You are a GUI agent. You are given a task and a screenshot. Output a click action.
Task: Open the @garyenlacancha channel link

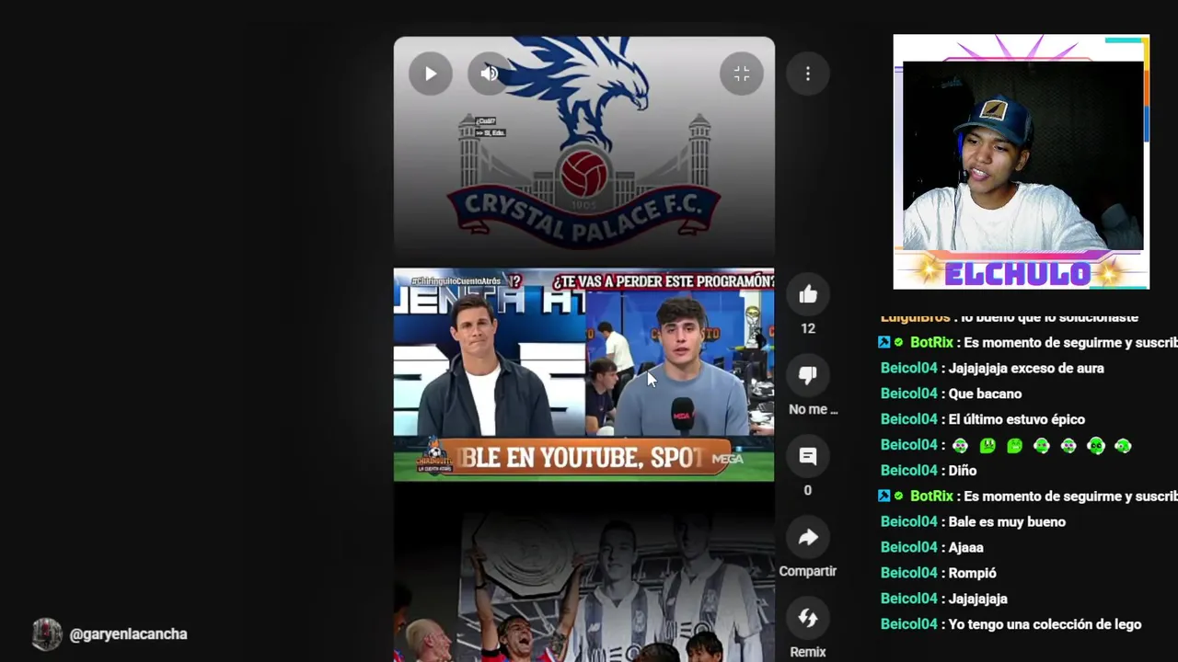[x=128, y=634]
